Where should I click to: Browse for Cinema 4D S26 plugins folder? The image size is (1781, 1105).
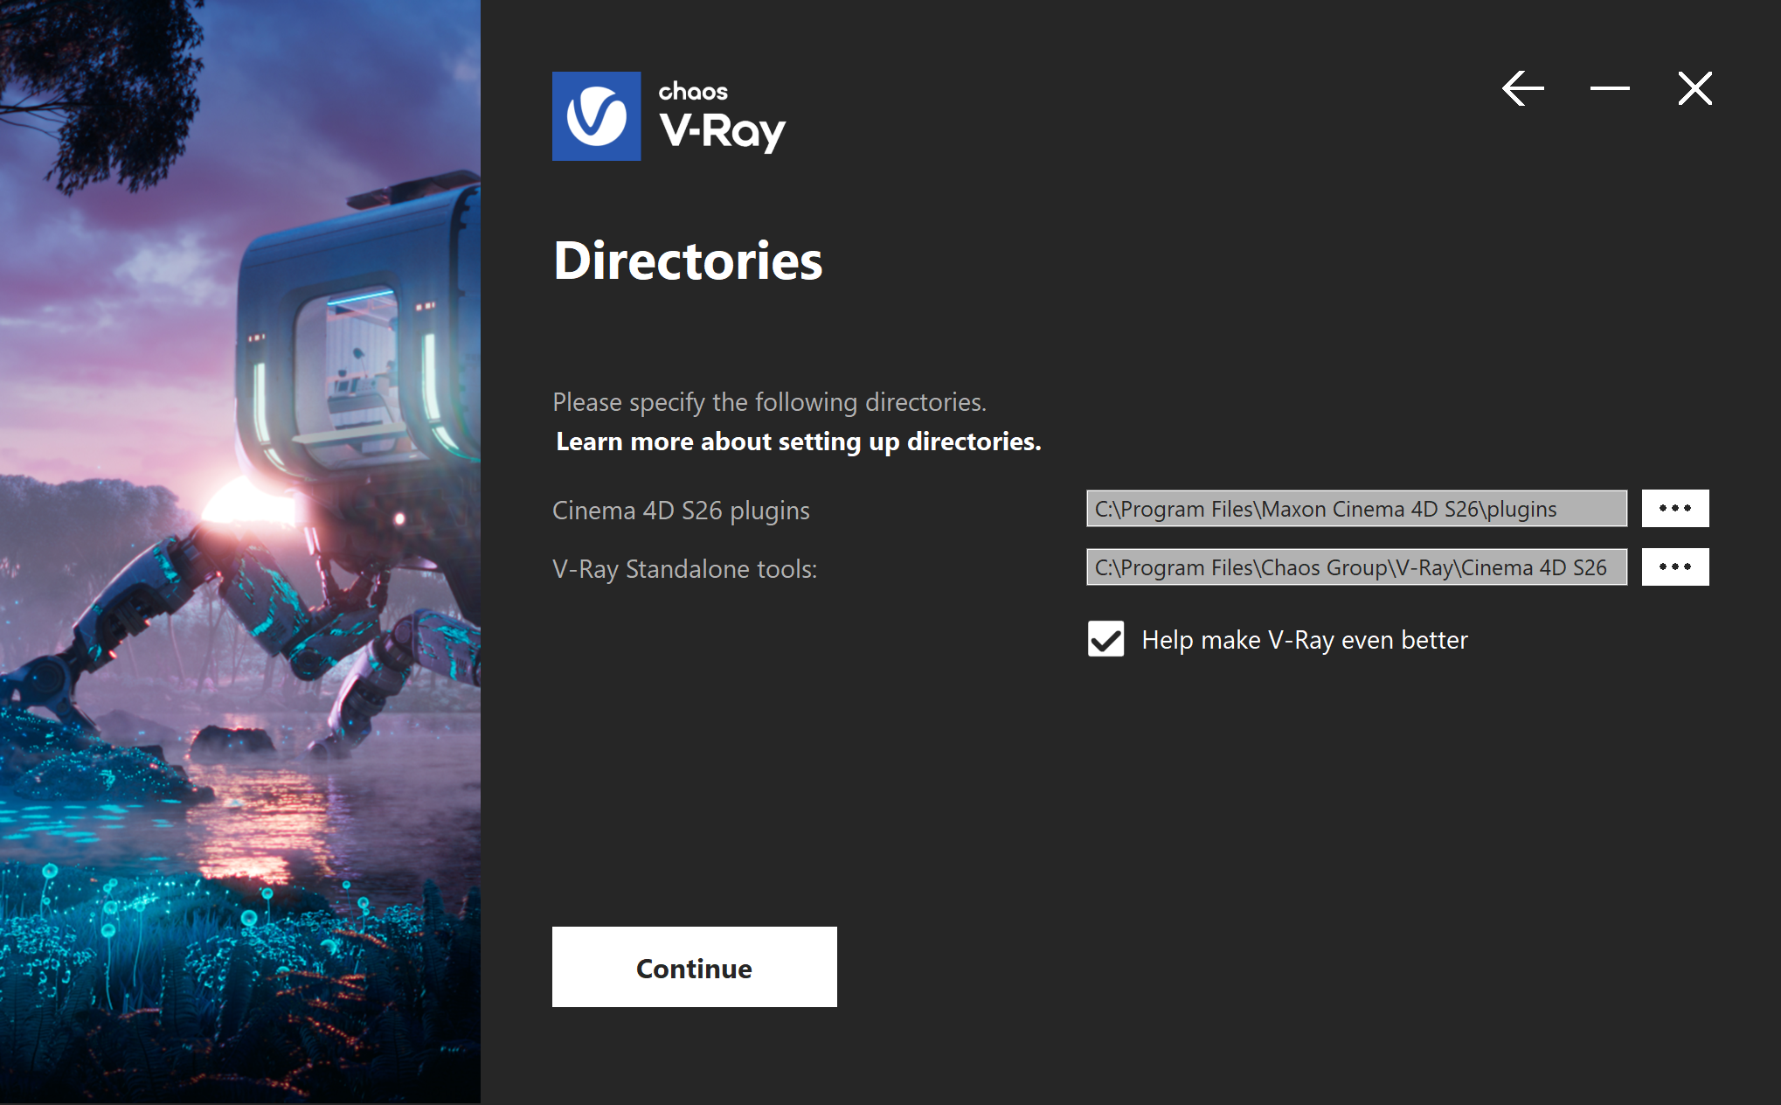click(x=1675, y=509)
